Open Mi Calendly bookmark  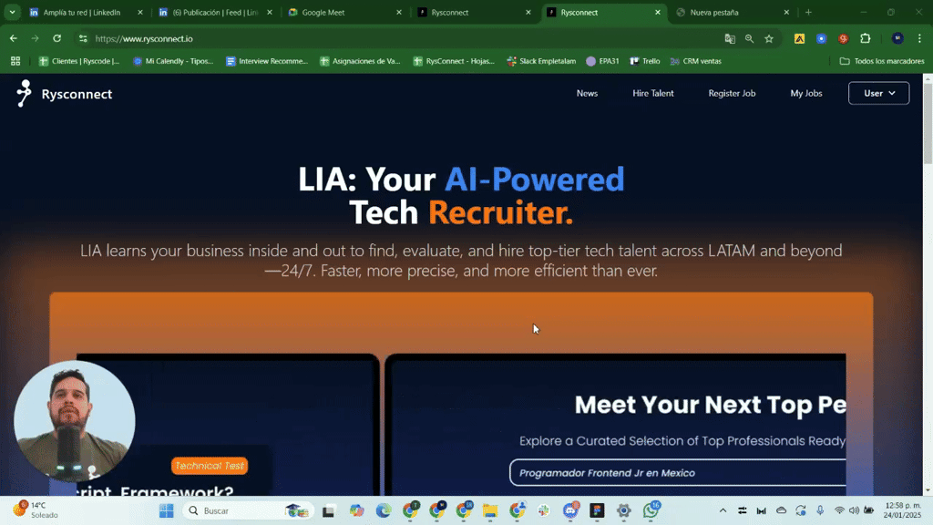(173, 61)
